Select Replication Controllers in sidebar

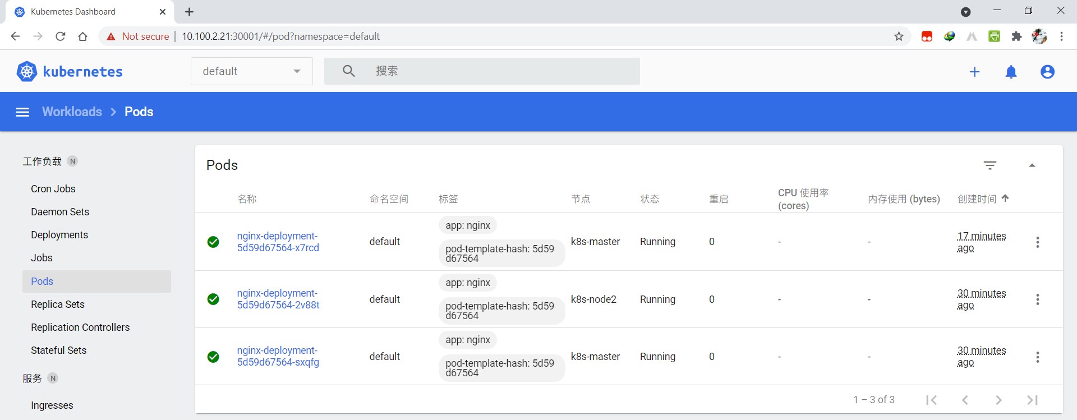point(80,327)
